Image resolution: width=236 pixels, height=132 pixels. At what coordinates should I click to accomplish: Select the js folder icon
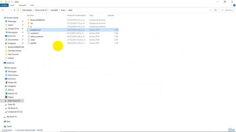point(28,26)
